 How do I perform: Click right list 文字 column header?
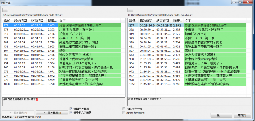[215, 21]
